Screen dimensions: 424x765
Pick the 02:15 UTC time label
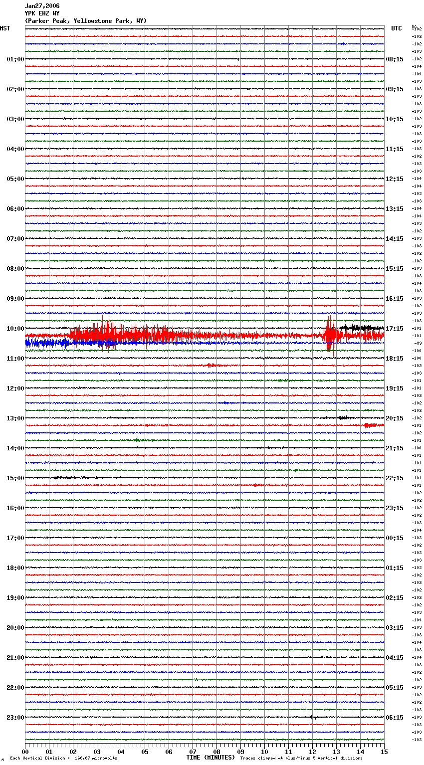[395, 598]
